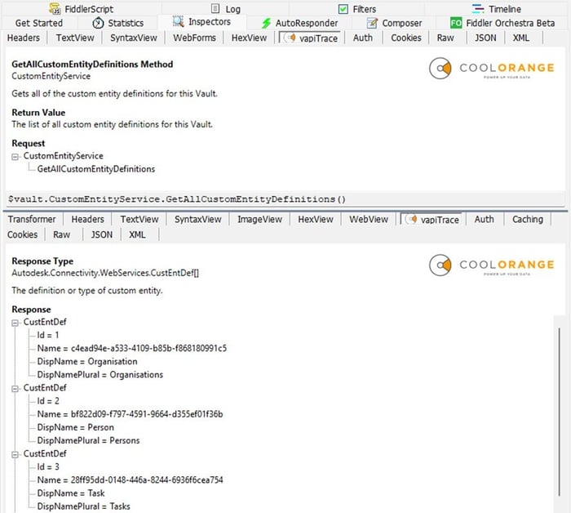
Task: Select the response Headers tab
Action: (88, 219)
